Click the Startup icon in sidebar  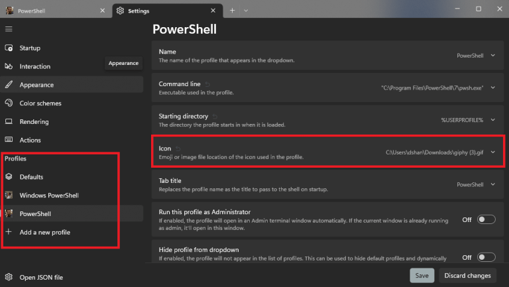click(9, 48)
